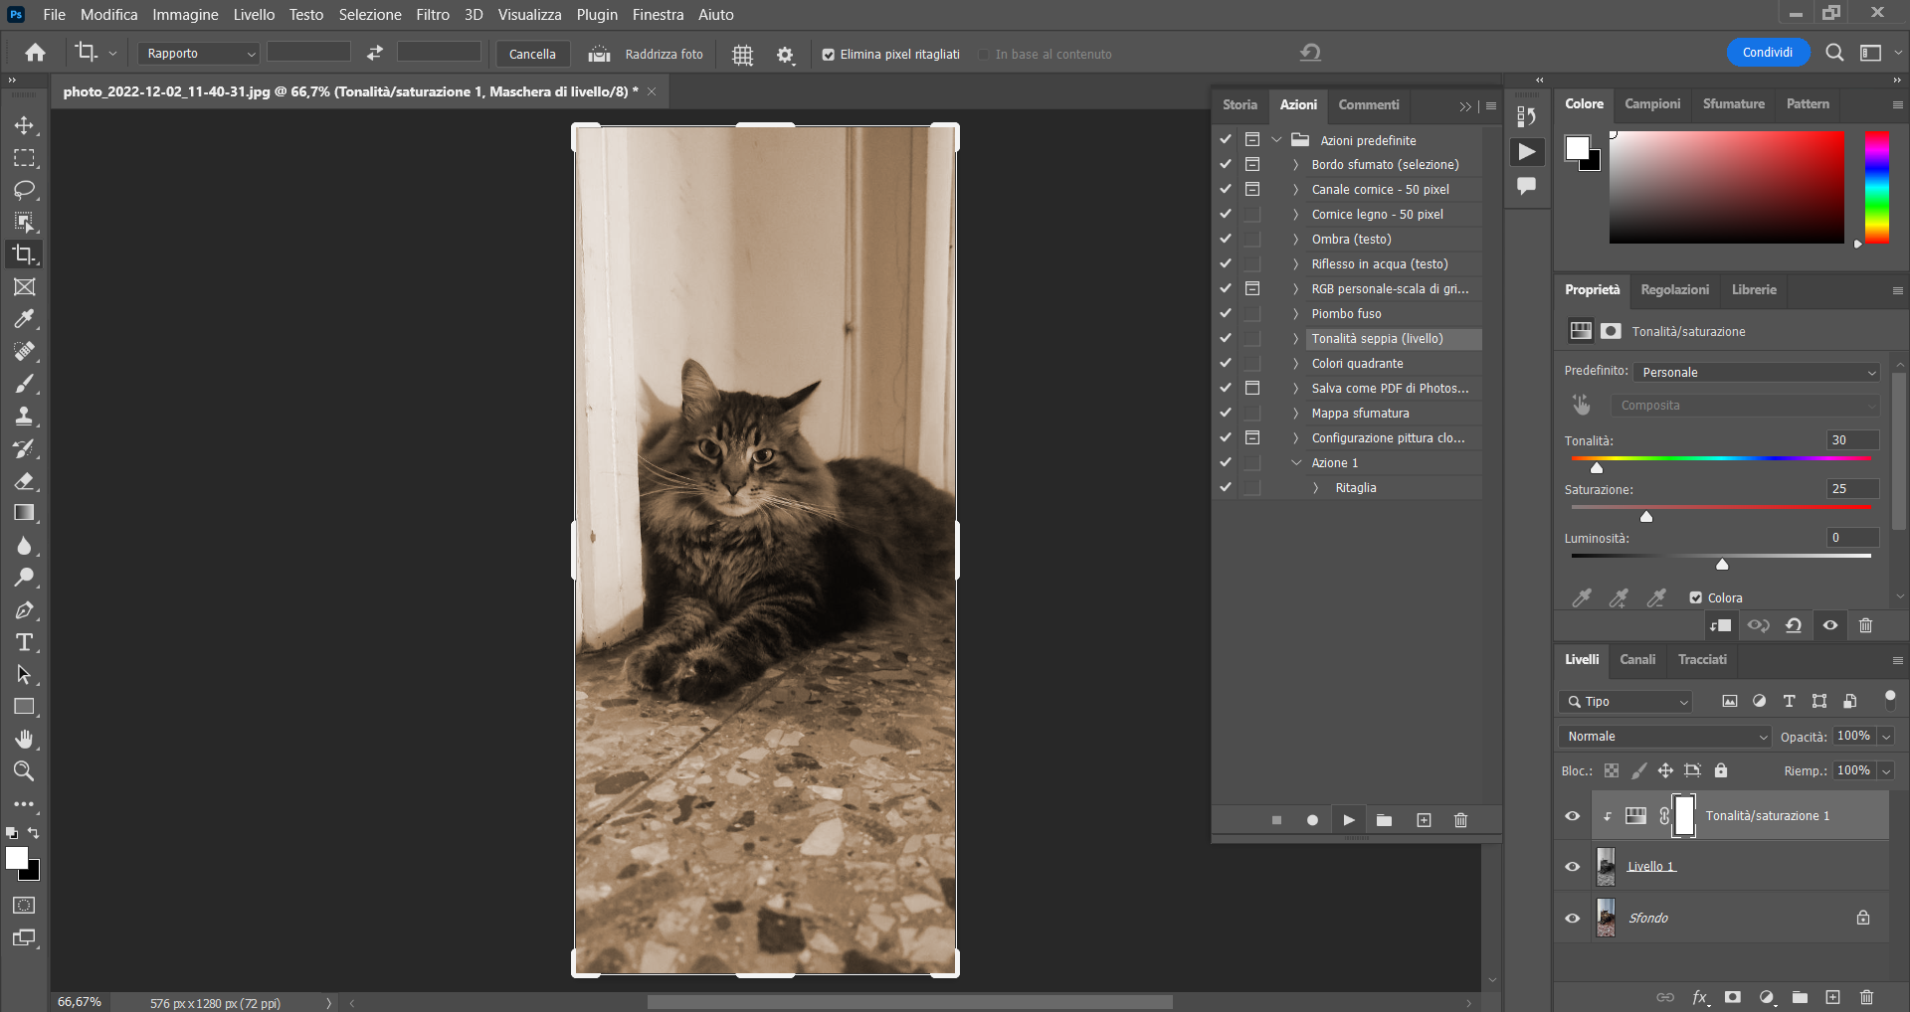Open the blend mode dropdown showing Normale
This screenshot has height=1012, width=1910.
[1663, 736]
